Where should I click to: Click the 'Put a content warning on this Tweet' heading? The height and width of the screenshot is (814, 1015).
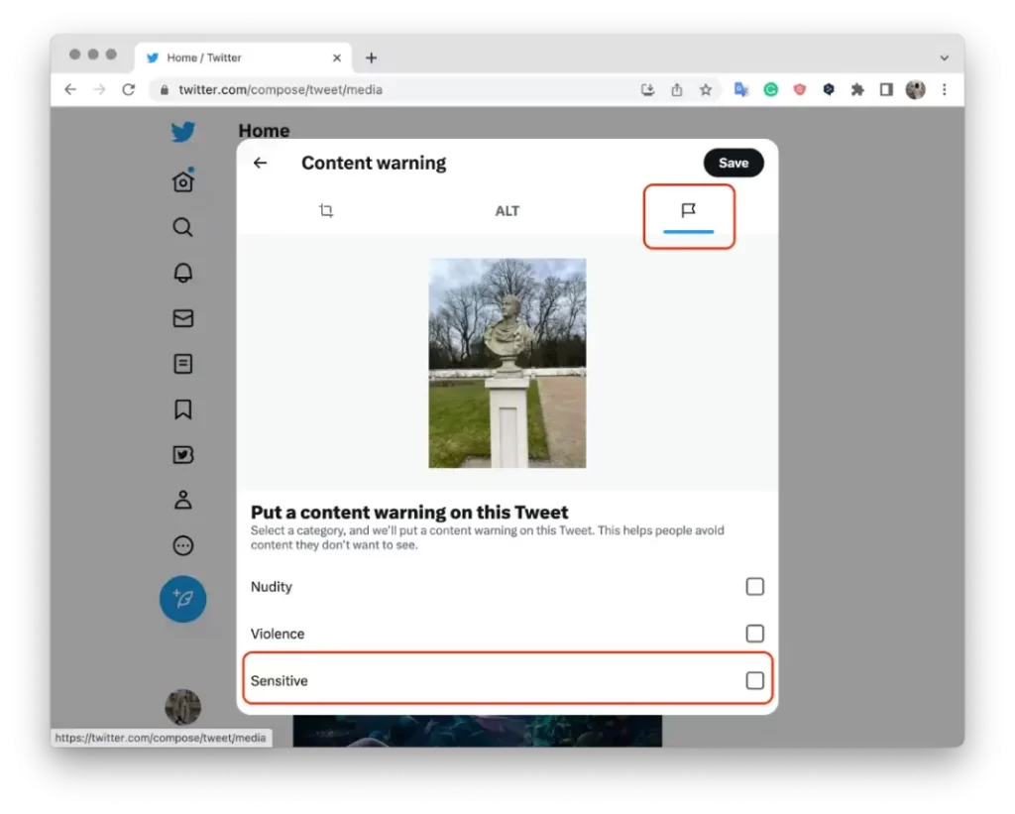409,513
